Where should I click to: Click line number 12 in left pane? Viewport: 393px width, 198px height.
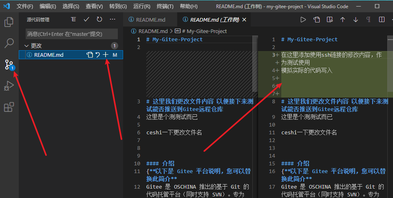pyautogui.click(x=137, y=187)
